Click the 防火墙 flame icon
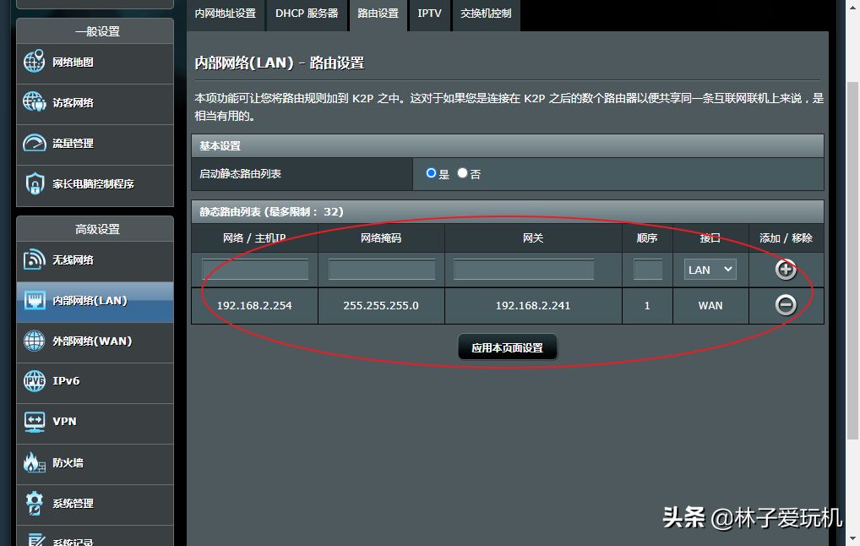This screenshot has width=860, height=546. [x=34, y=462]
